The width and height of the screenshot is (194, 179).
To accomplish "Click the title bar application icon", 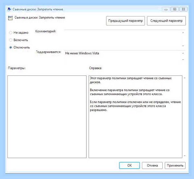I will 9,9.
